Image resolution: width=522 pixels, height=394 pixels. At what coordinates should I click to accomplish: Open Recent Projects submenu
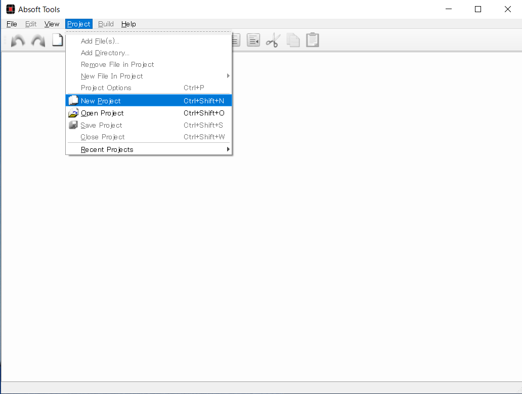pos(149,149)
